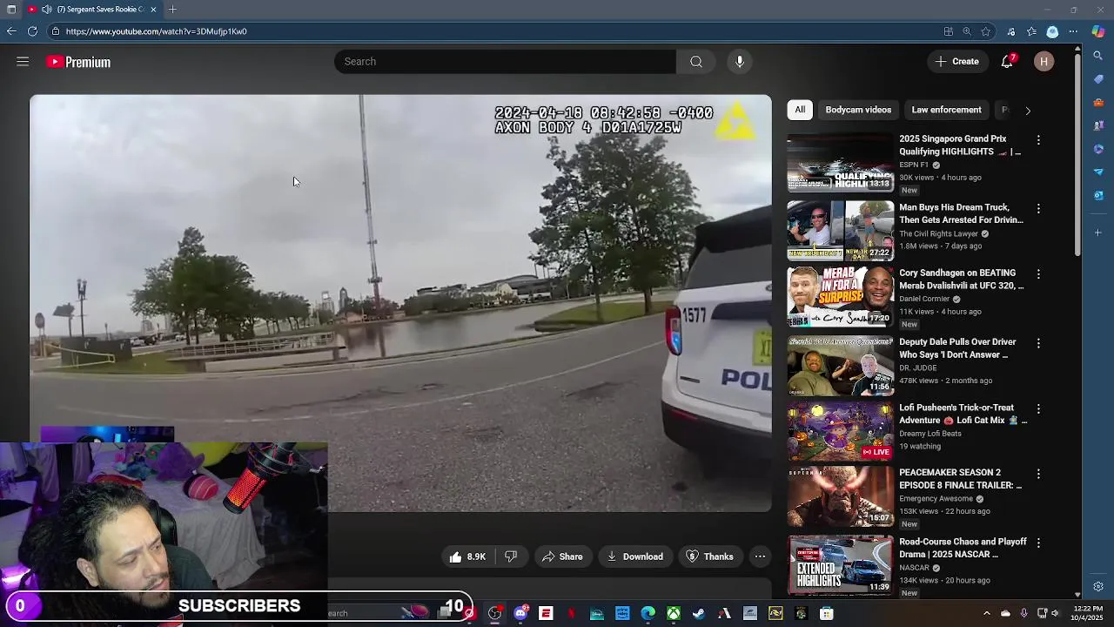Open a new browser tab
1114x627 pixels.
172,10
